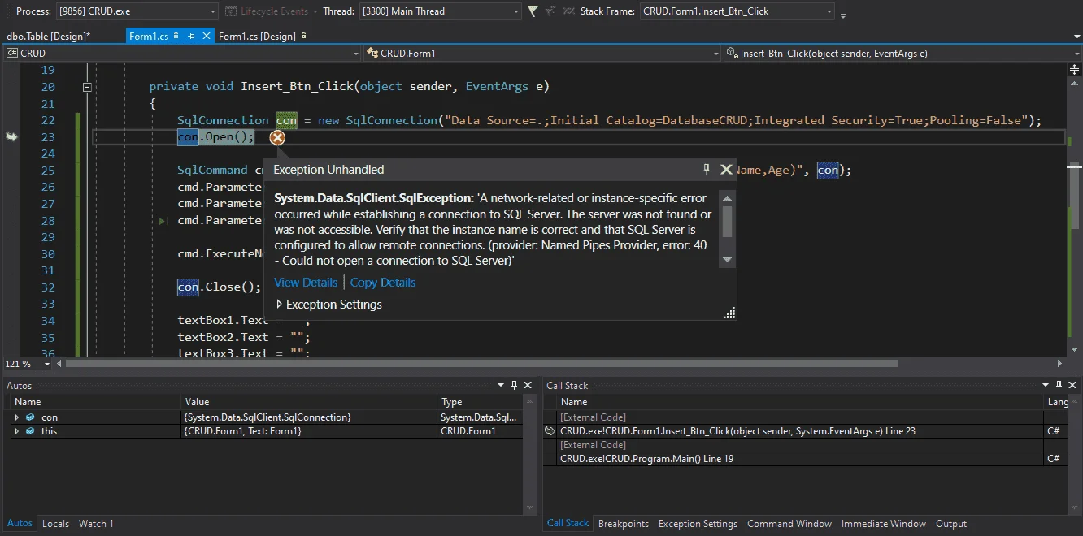This screenshot has width=1083, height=536.
Task: Pin the Exception Unhandled popup
Action: (x=707, y=169)
